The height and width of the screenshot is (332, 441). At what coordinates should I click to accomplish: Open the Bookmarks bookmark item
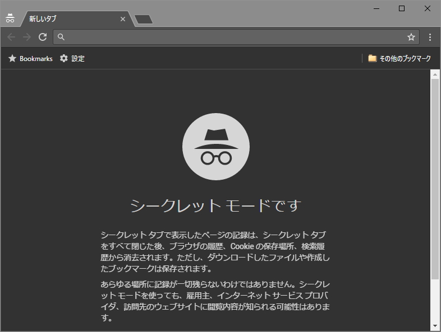30,58
